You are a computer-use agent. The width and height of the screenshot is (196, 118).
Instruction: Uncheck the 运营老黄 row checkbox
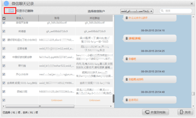pyautogui.click(x=4, y=48)
